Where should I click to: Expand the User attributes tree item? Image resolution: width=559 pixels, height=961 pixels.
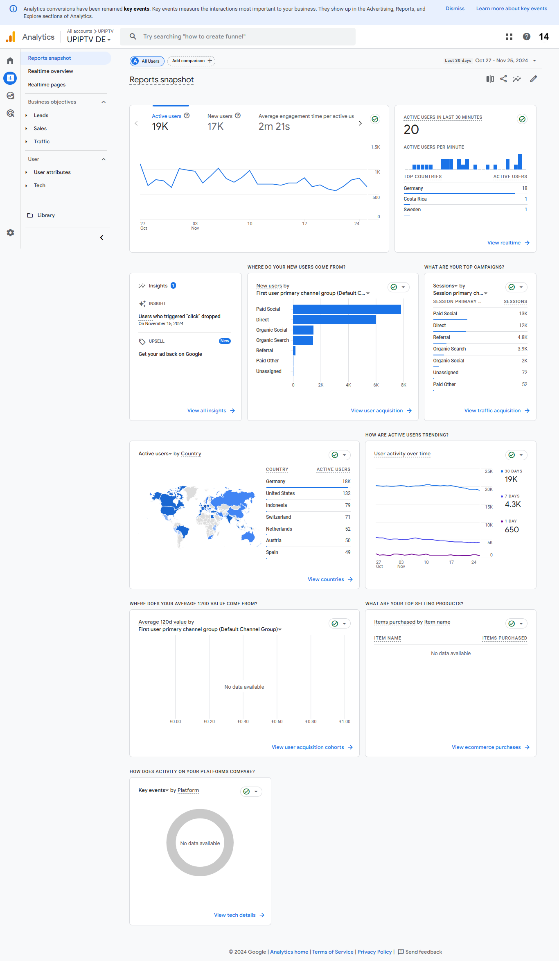point(26,172)
